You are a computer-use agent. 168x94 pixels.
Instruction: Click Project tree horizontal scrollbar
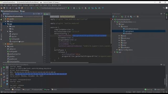point(19,63)
